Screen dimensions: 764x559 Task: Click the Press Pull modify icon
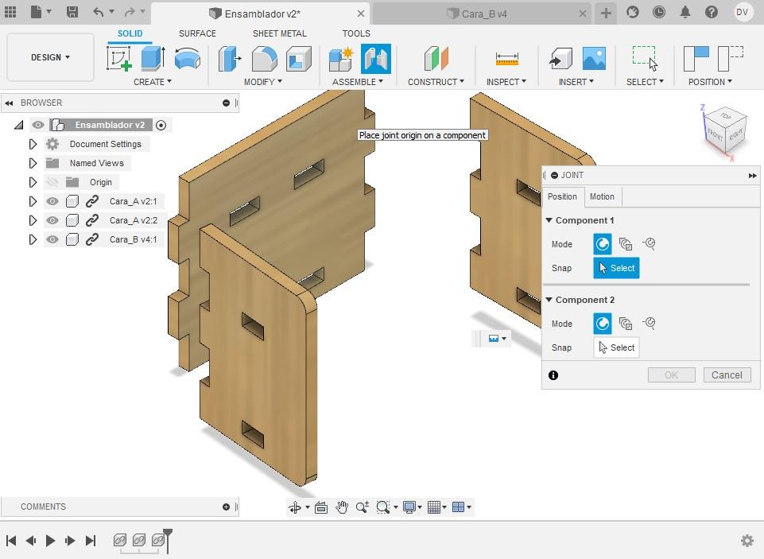(x=230, y=59)
